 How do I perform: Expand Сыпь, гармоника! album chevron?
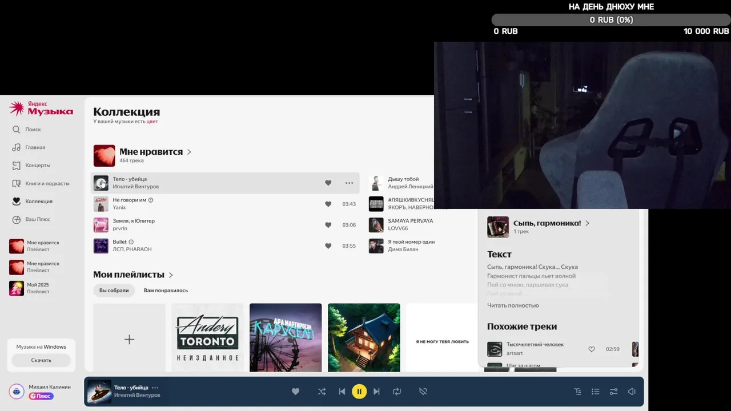(x=587, y=223)
